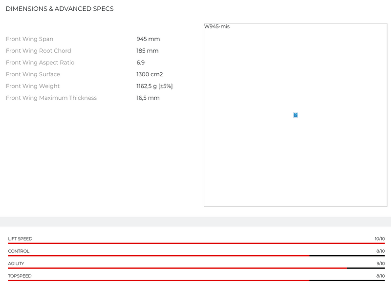
Task: Click the Control rating bar
Action: point(196,255)
